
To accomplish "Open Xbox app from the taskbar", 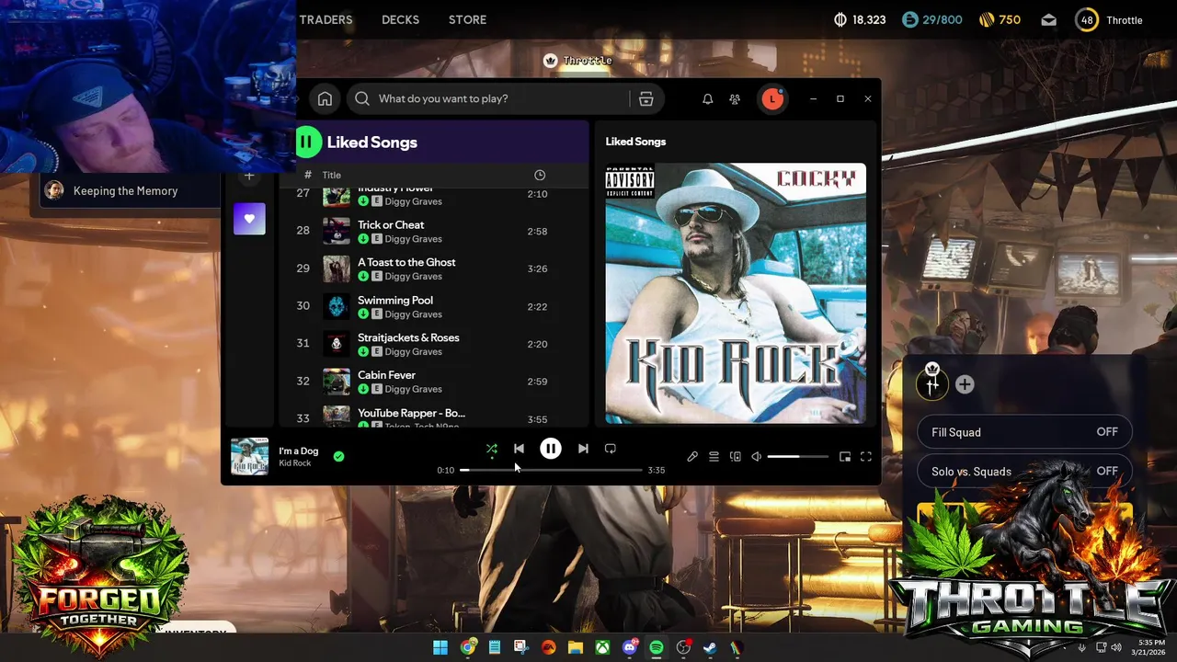I will pyautogui.click(x=602, y=647).
